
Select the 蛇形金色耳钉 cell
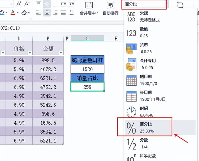click(87, 60)
